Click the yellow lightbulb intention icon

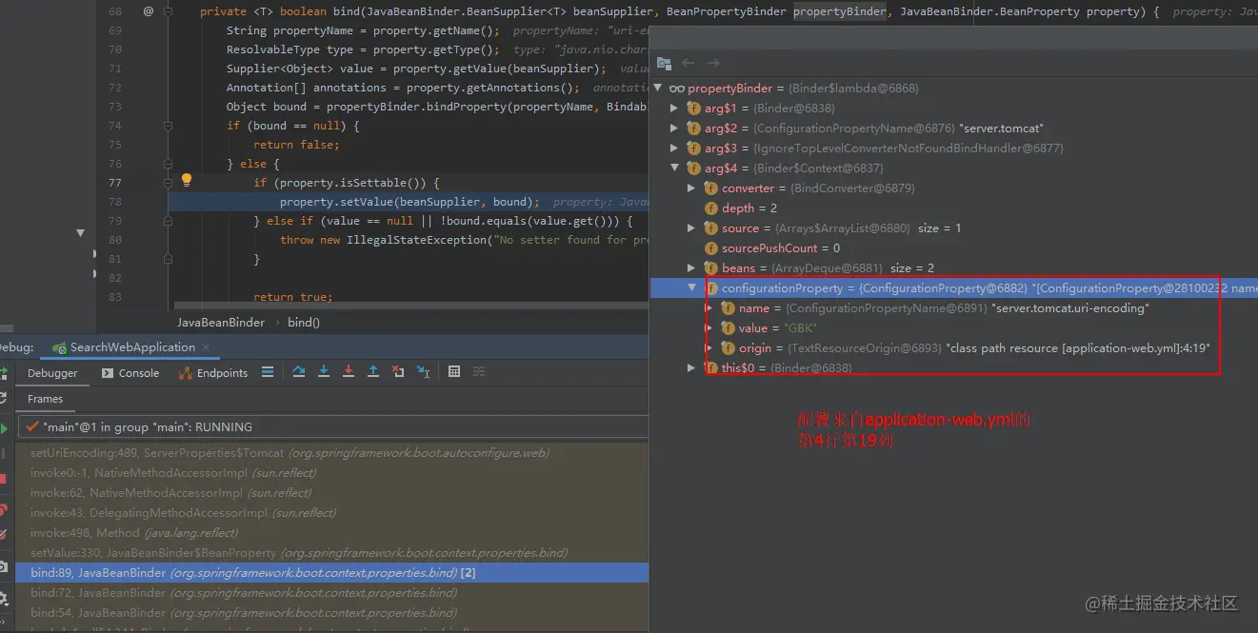tap(187, 180)
